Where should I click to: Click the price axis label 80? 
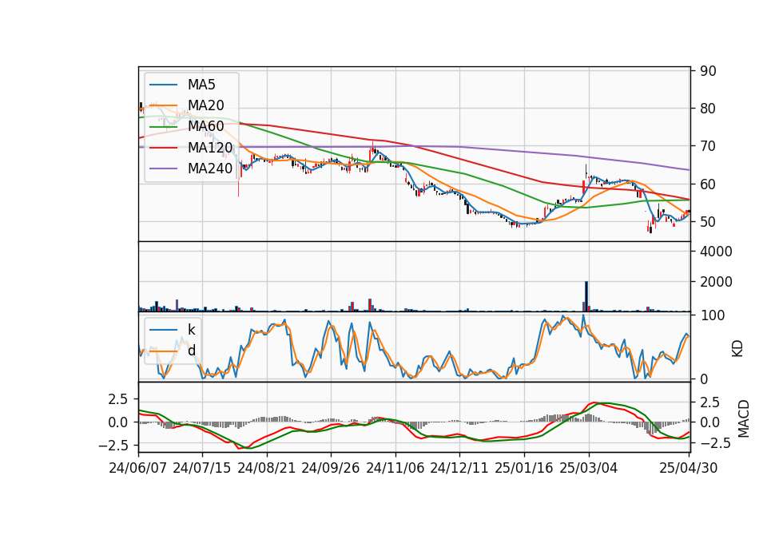708,109
